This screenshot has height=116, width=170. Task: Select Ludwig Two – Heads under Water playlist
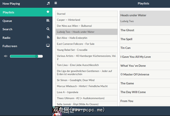tap(87, 32)
